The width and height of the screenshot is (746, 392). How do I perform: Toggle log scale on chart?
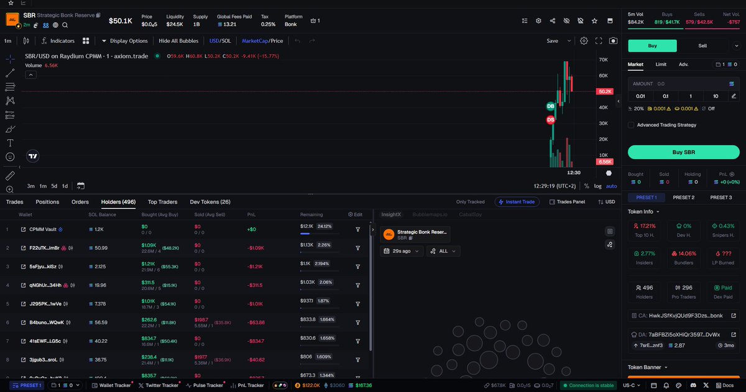pyautogui.click(x=597, y=186)
